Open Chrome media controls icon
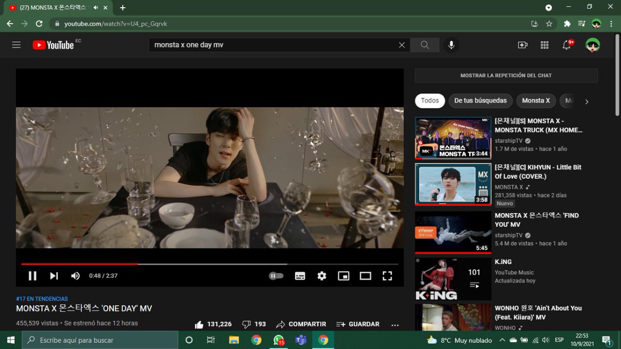Viewport: 621px width, 349px height. coord(582,24)
